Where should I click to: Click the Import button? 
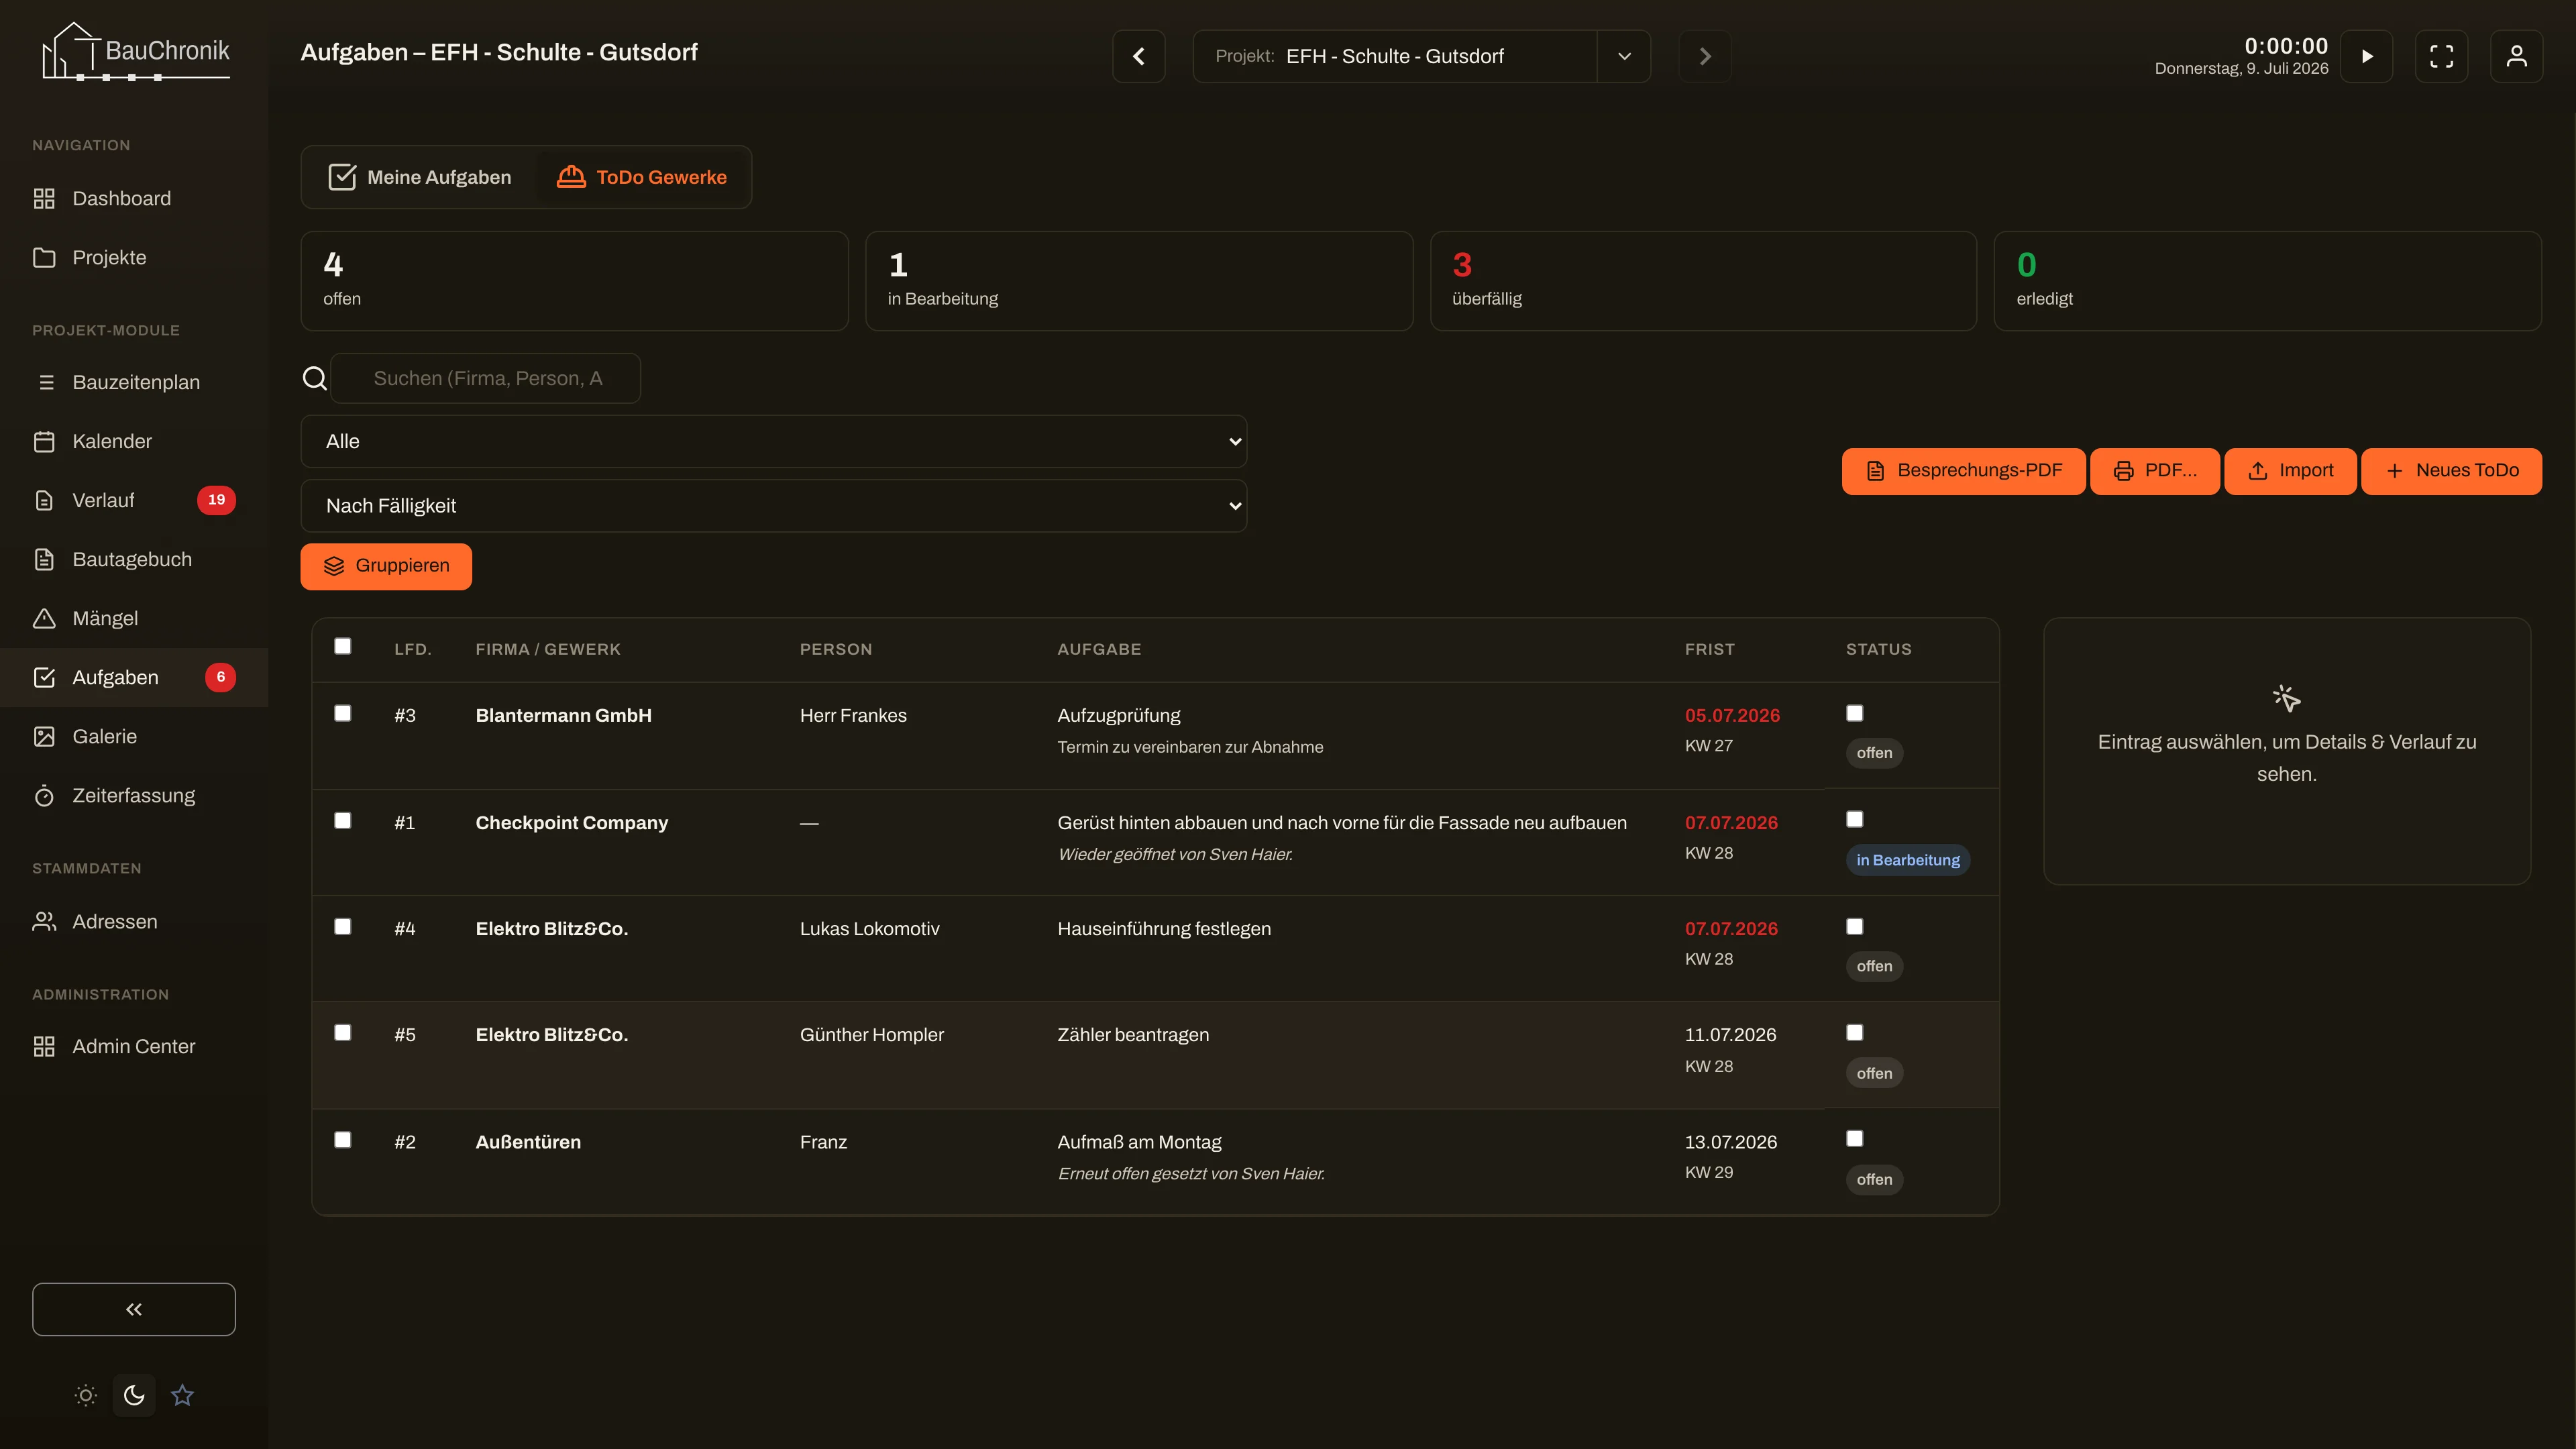click(2290, 471)
